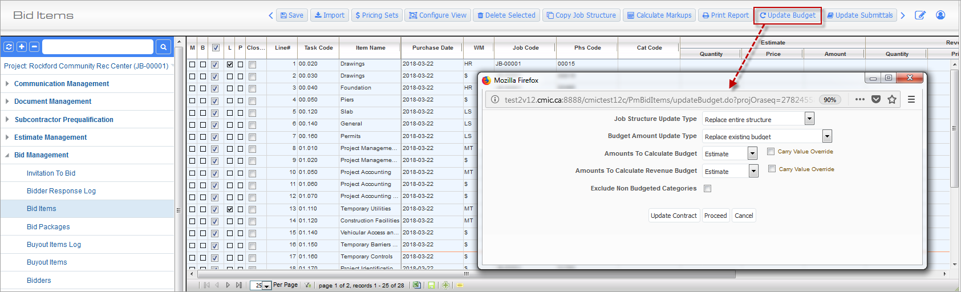Click the Export to Excel icon
Viewport: 961px width, 292px height.
[416, 285]
